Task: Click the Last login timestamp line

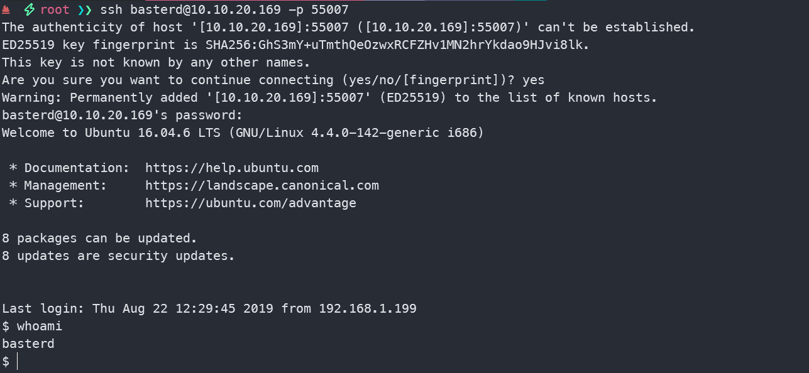Action: [209, 309]
